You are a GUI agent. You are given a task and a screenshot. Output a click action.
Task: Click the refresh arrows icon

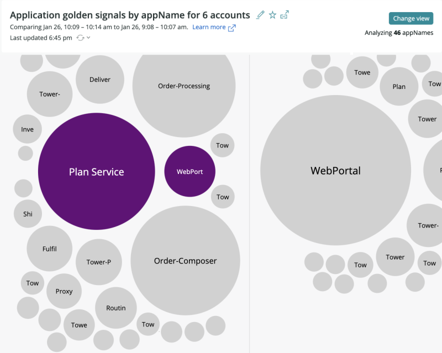80,38
